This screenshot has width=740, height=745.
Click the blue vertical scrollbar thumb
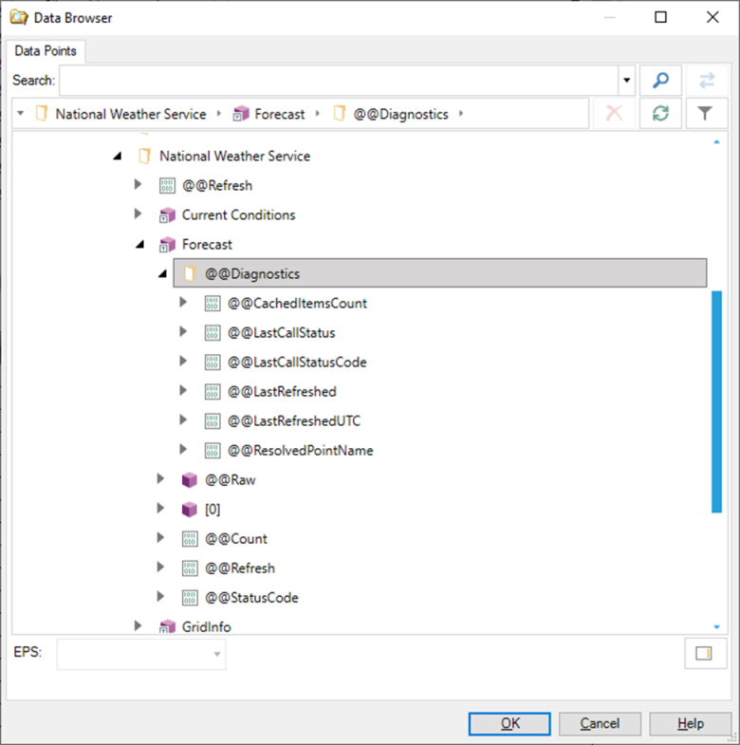[716, 401]
